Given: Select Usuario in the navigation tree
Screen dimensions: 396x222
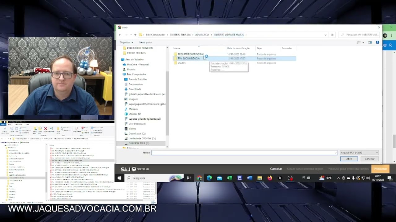Looking at the screenshot, I should click(131, 69).
